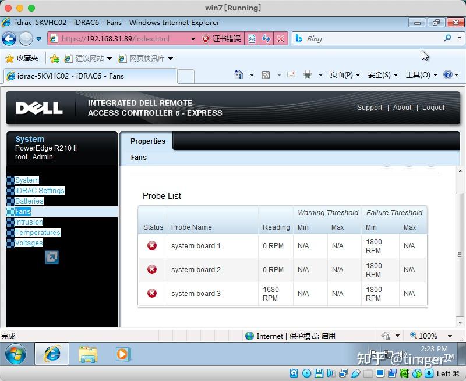This screenshot has width=466, height=381.
Task: Click the RSS feeds icon
Action: point(266,75)
